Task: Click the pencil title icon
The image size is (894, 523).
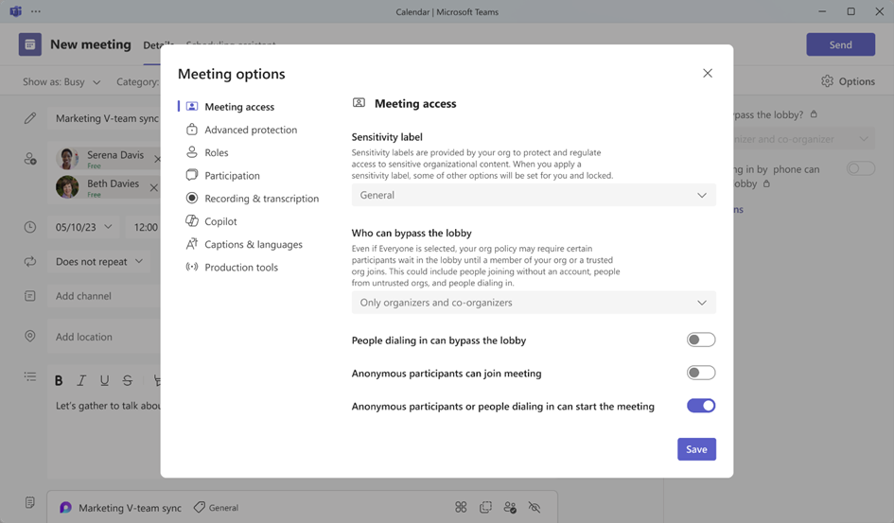Action: [30, 118]
